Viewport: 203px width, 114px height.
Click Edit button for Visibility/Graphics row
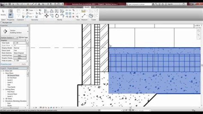pos(20,56)
